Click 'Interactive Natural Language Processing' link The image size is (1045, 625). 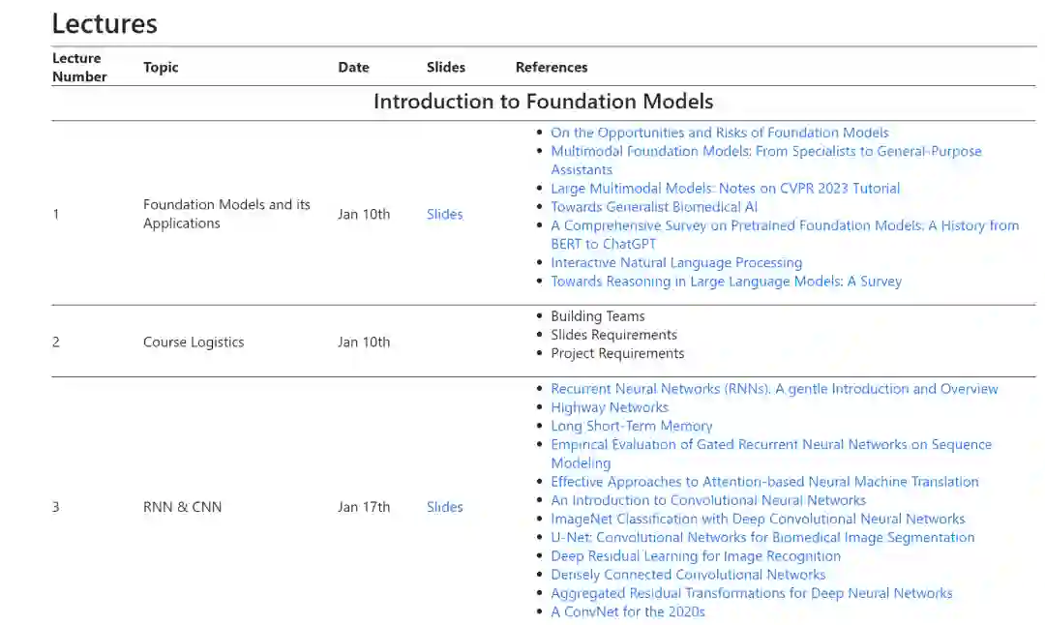675,263
